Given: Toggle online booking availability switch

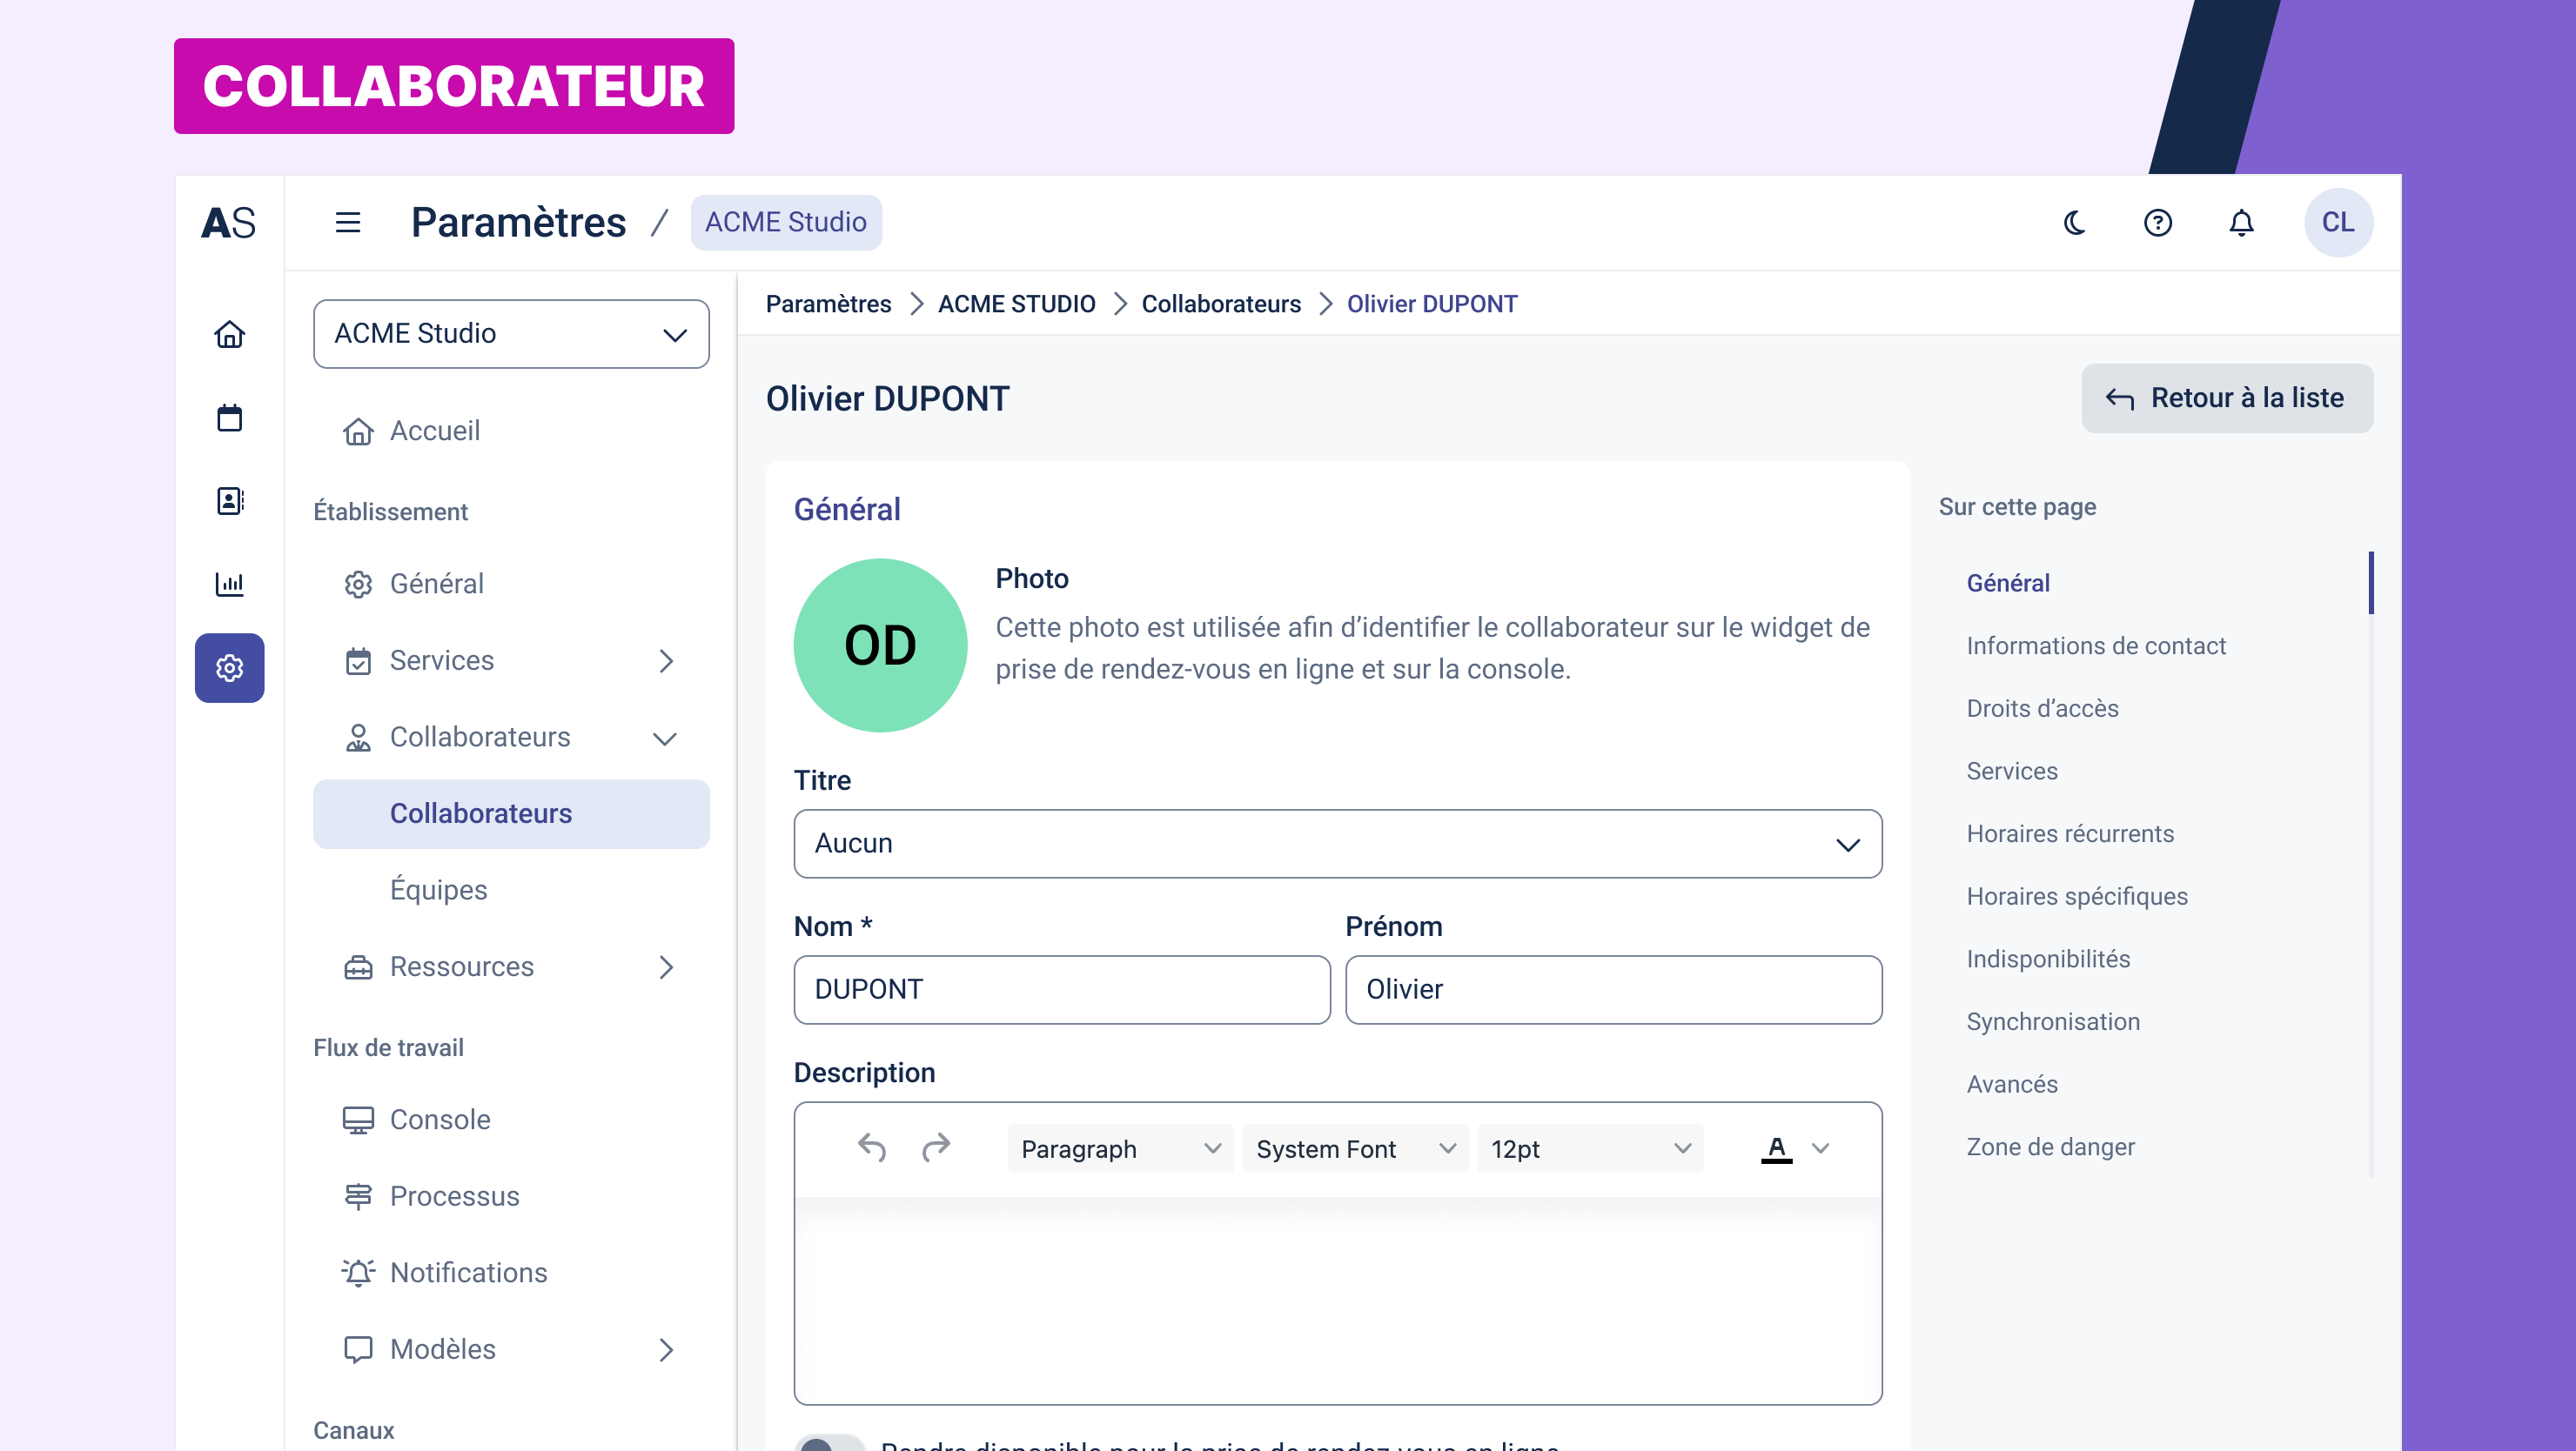Looking at the screenshot, I should tap(829, 1444).
